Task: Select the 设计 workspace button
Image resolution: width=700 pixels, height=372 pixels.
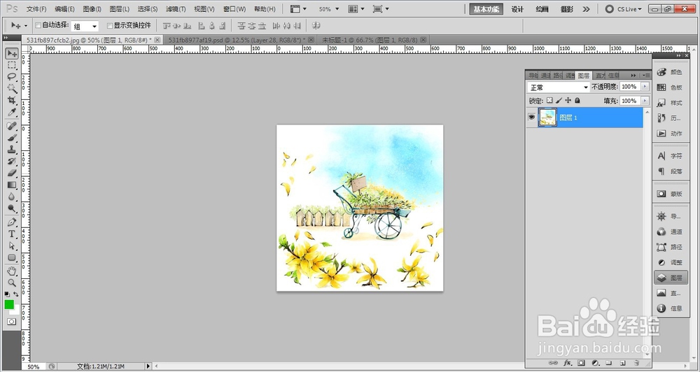Action: click(x=517, y=9)
